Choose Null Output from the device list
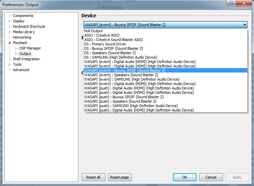 tap(166, 31)
